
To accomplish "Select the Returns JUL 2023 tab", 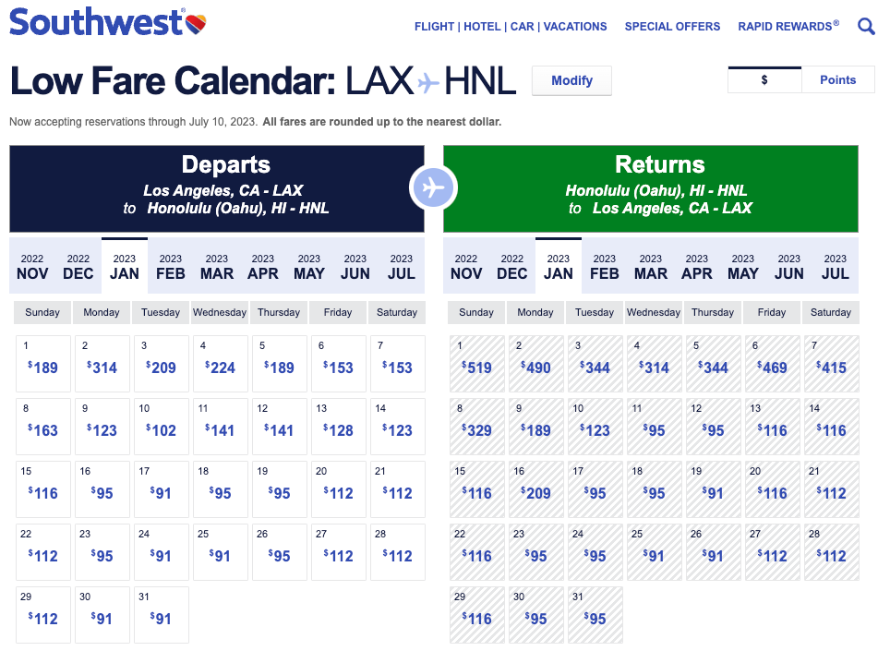I will tap(836, 266).
